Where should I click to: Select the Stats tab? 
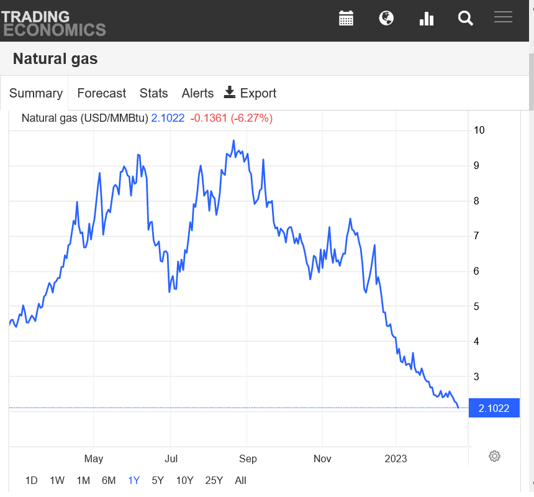tap(153, 93)
